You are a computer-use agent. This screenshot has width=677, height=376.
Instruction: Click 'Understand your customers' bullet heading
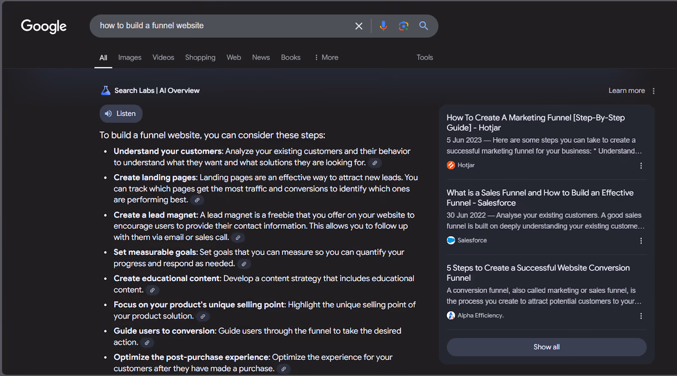pos(168,151)
